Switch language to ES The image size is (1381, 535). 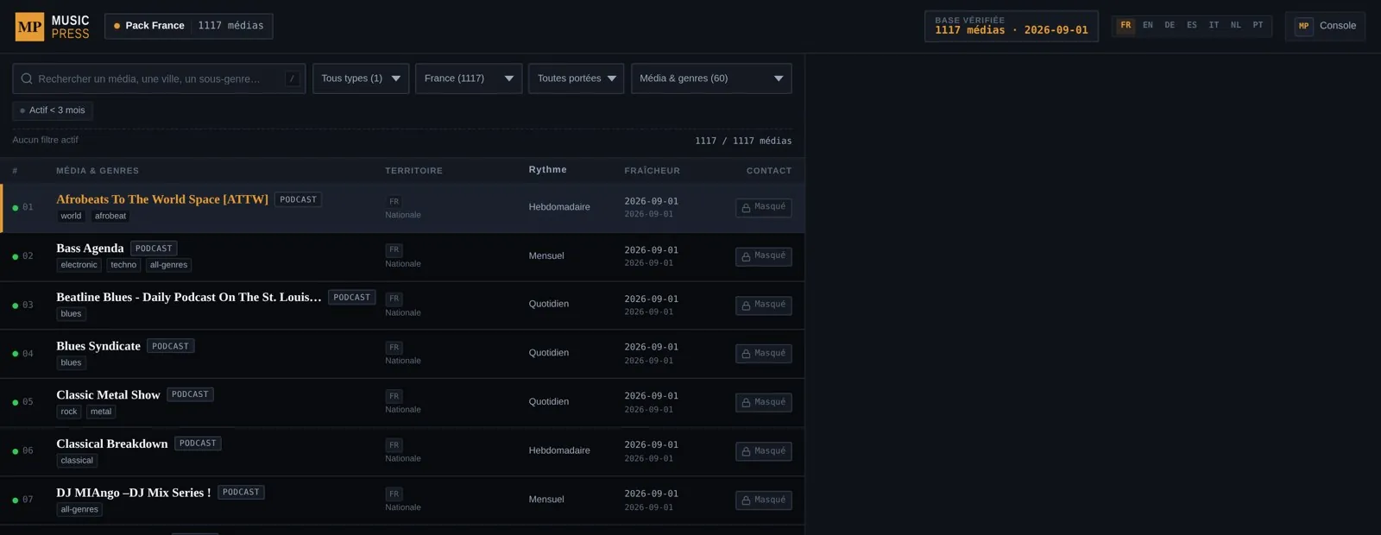(x=1192, y=26)
